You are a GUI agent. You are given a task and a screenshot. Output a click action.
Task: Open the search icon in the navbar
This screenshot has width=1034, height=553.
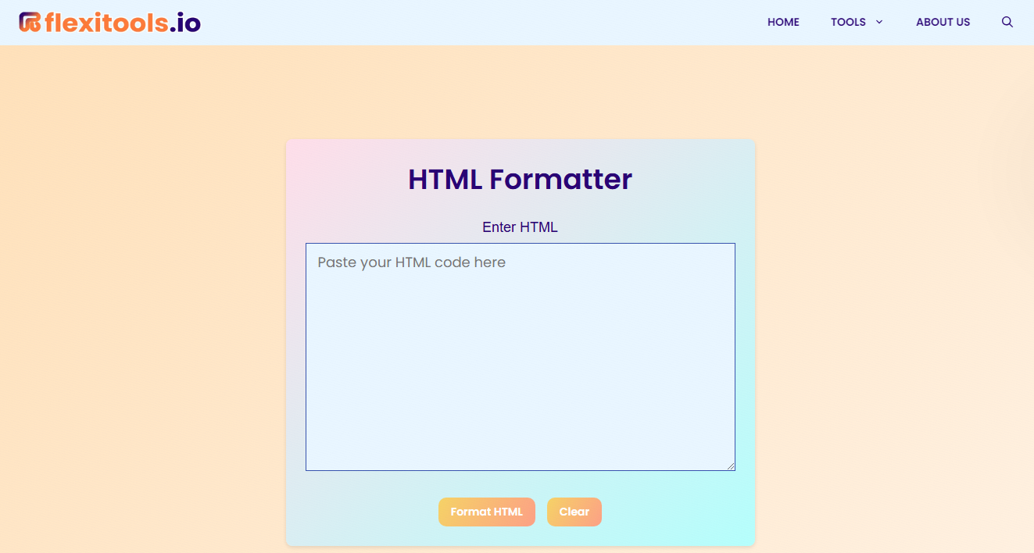coord(1007,22)
